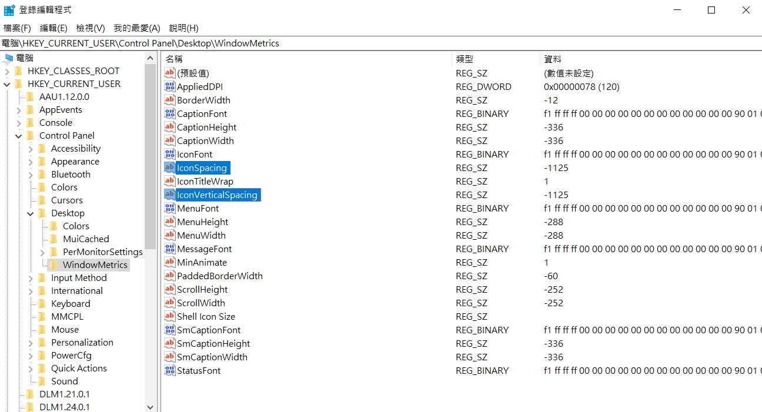Sort values by the 資料 column header
The image size is (762, 412).
click(x=650, y=59)
